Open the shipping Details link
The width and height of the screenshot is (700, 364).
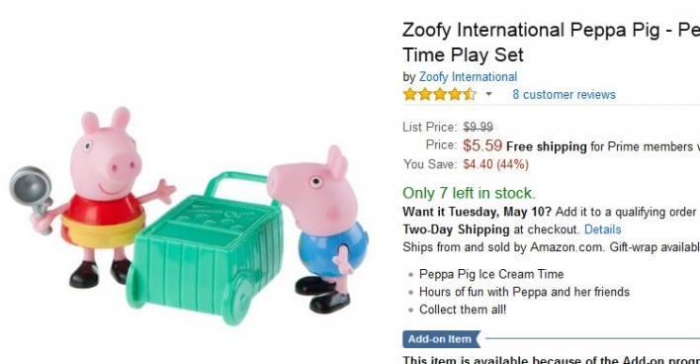(603, 229)
